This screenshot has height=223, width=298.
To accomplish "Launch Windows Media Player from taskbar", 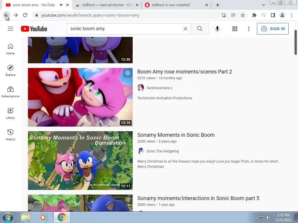I will click(44, 217).
